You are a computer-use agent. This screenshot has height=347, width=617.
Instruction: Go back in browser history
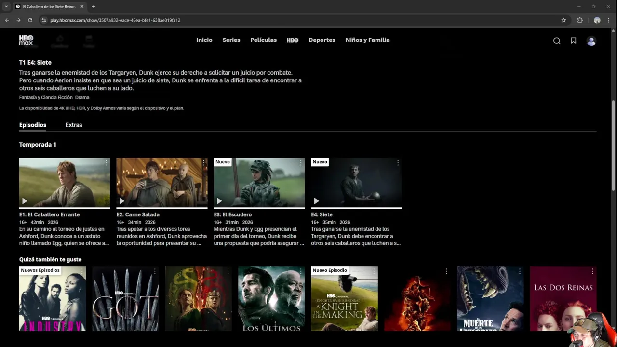[7, 20]
